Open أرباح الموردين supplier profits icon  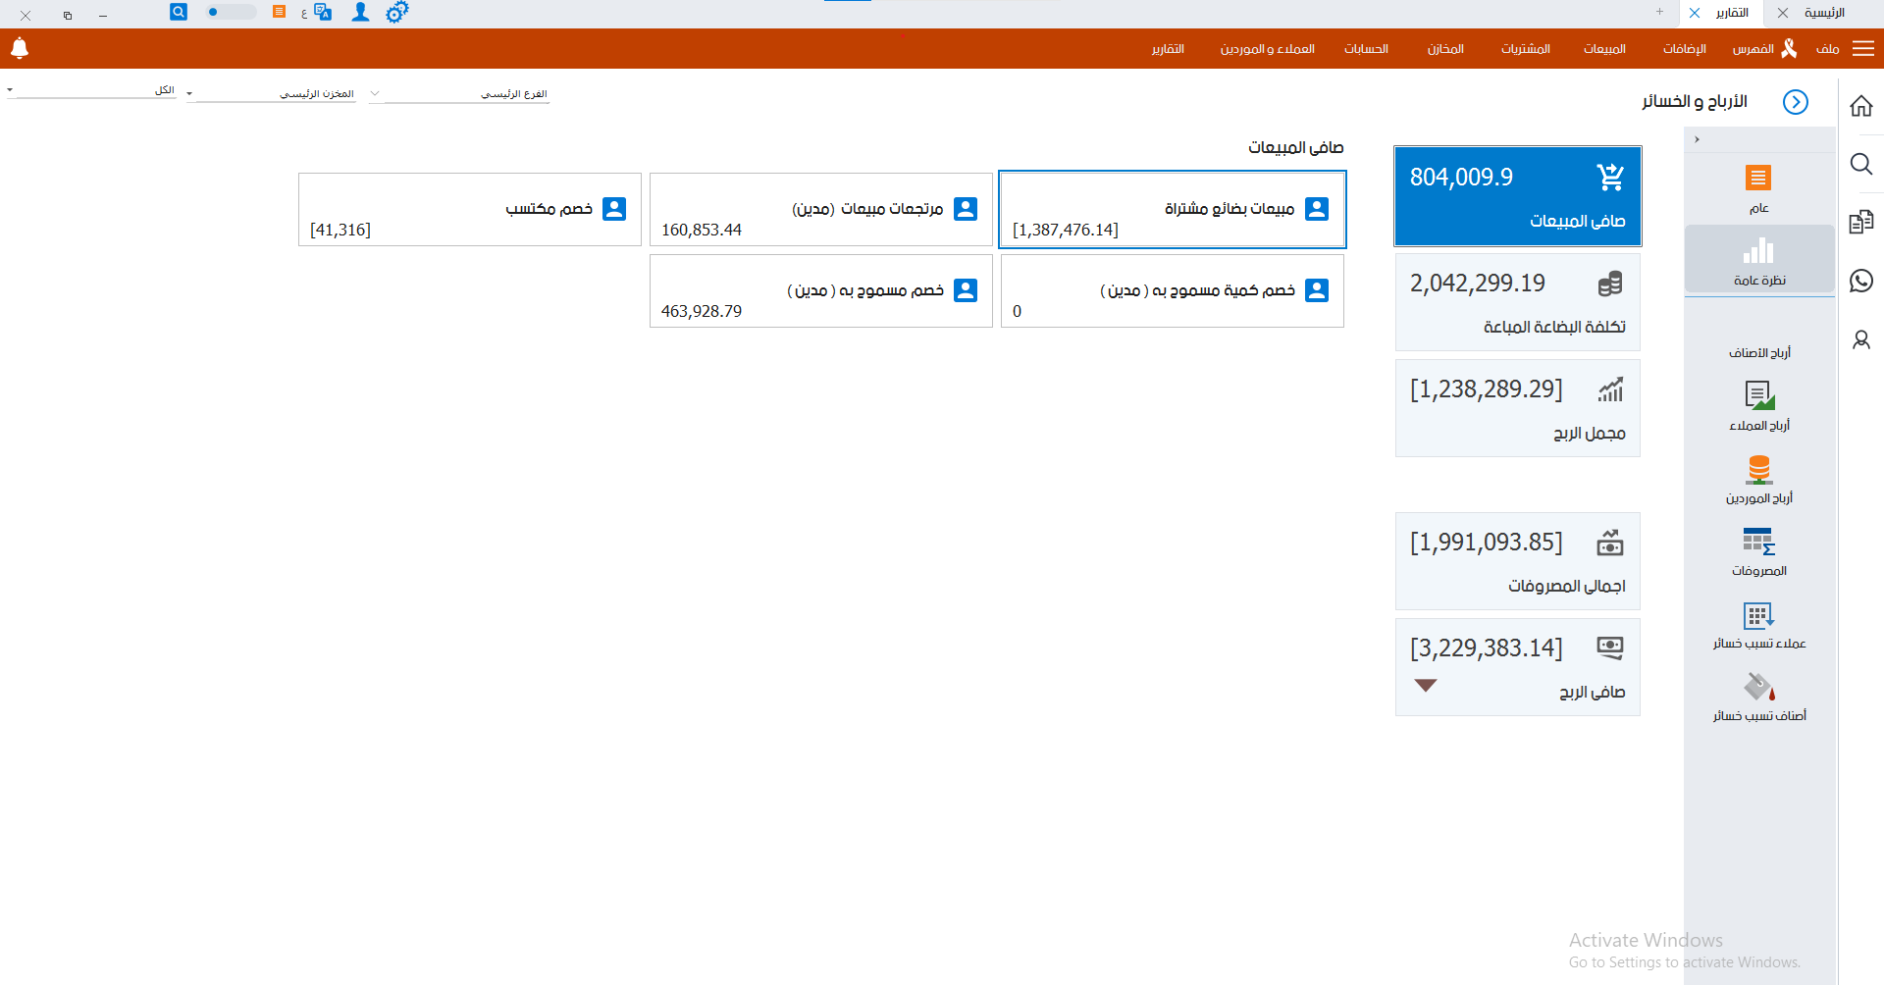point(1758,479)
